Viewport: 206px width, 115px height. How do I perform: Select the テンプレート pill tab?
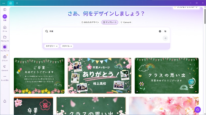[x=110, y=22]
